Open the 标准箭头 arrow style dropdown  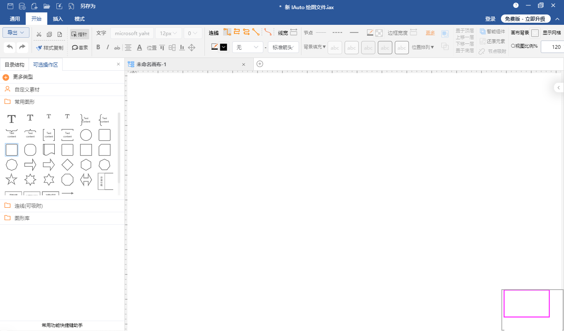tap(283, 47)
